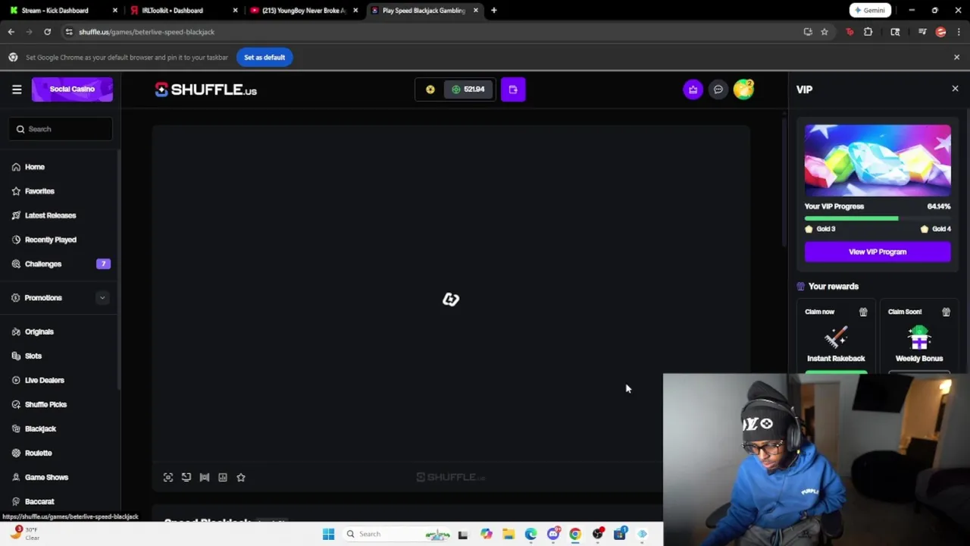
Task: Select the gold coin currency toggle
Action: click(x=430, y=89)
